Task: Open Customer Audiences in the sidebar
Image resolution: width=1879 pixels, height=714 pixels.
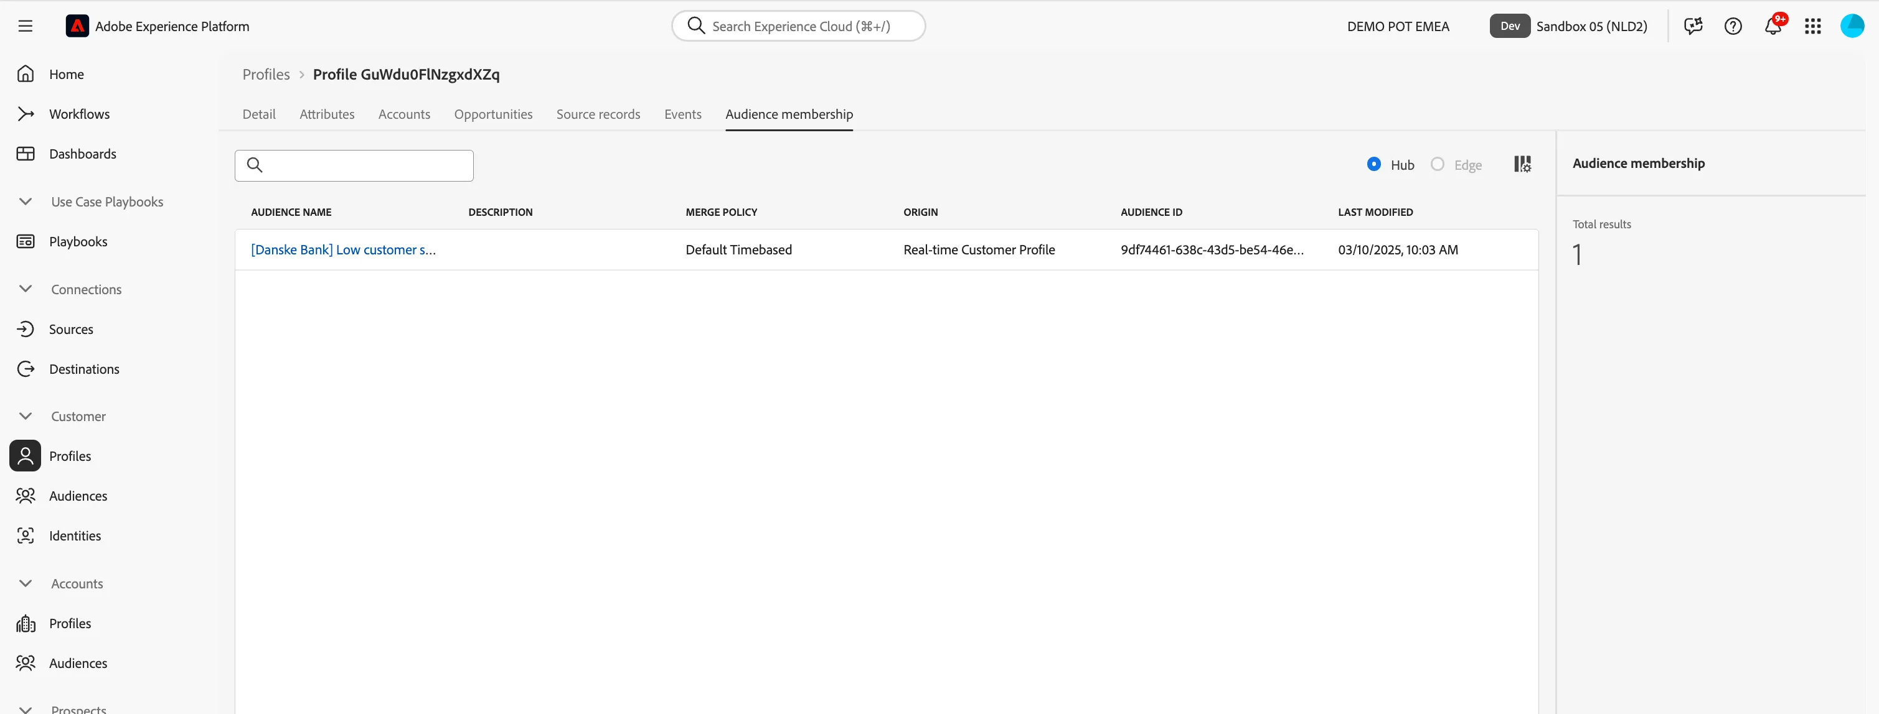Action: click(78, 496)
